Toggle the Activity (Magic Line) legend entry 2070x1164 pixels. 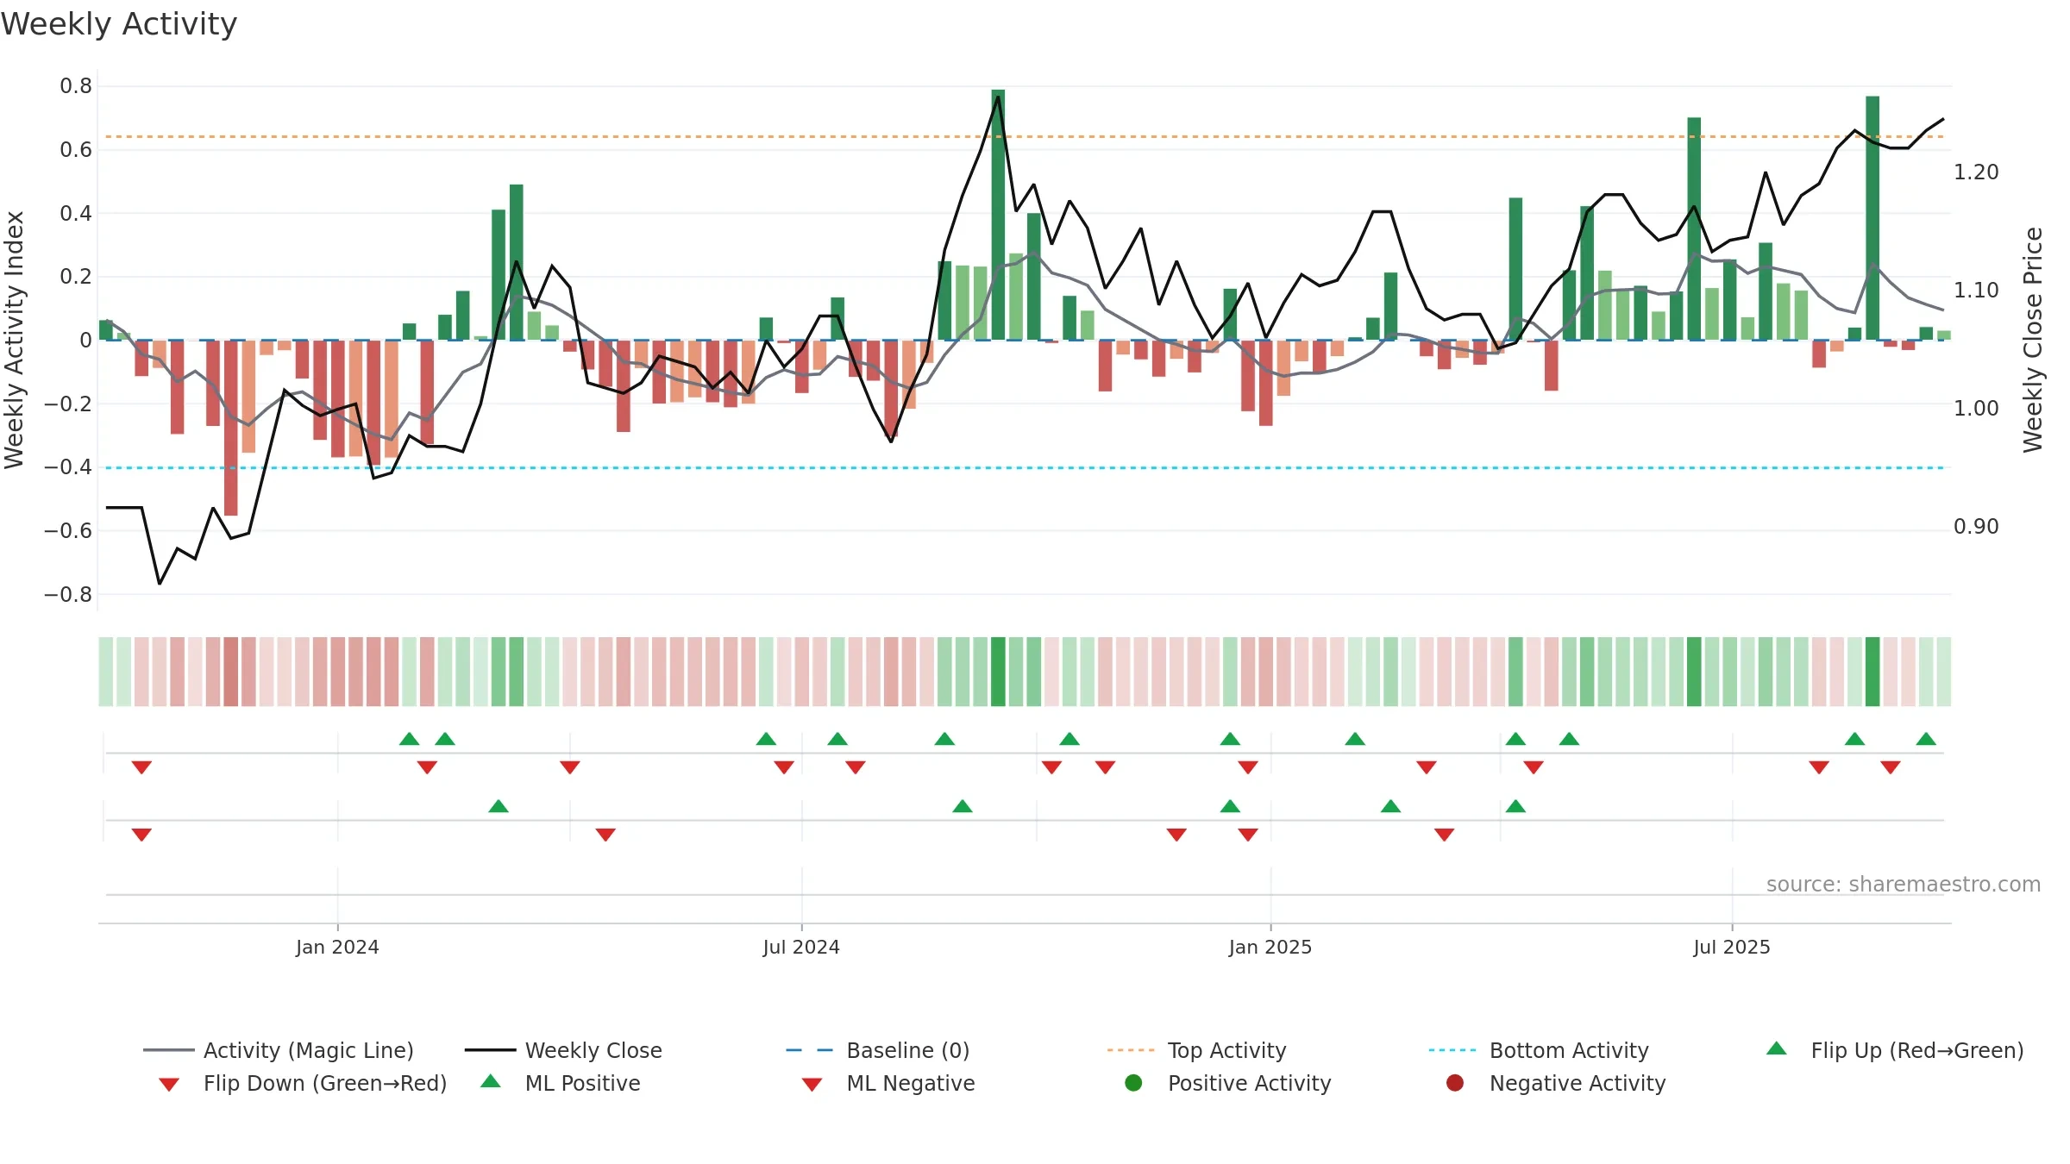point(279,1050)
